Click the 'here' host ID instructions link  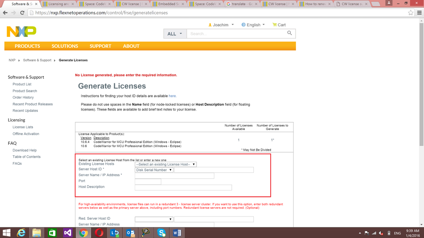172,96
